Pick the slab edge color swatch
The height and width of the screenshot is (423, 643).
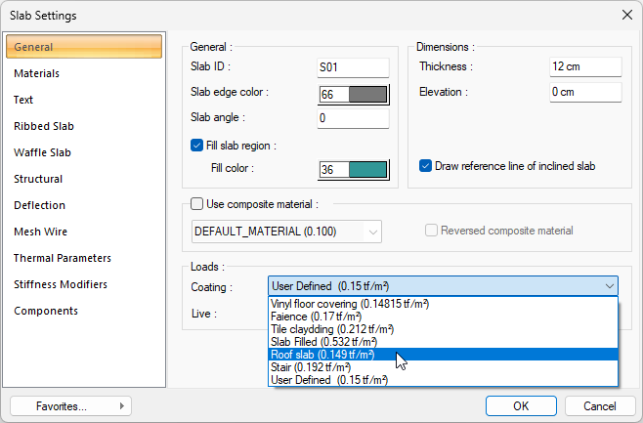[367, 95]
